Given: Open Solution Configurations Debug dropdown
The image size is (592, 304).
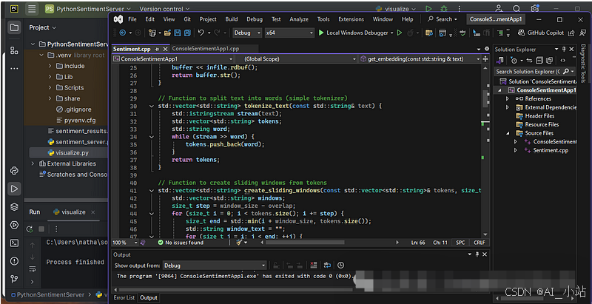Looking at the screenshot, I should point(247,33).
